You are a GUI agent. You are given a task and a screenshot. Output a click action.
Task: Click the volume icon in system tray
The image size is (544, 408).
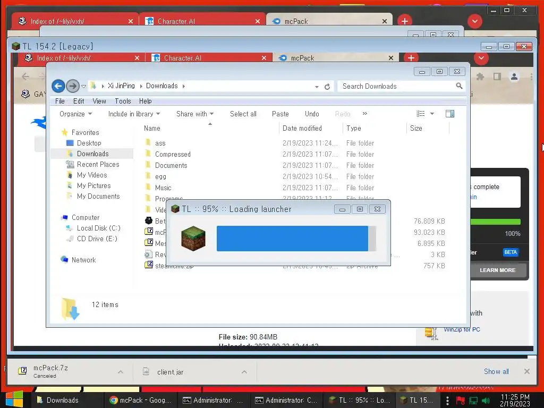pyautogui.click(x=486, y=401)
